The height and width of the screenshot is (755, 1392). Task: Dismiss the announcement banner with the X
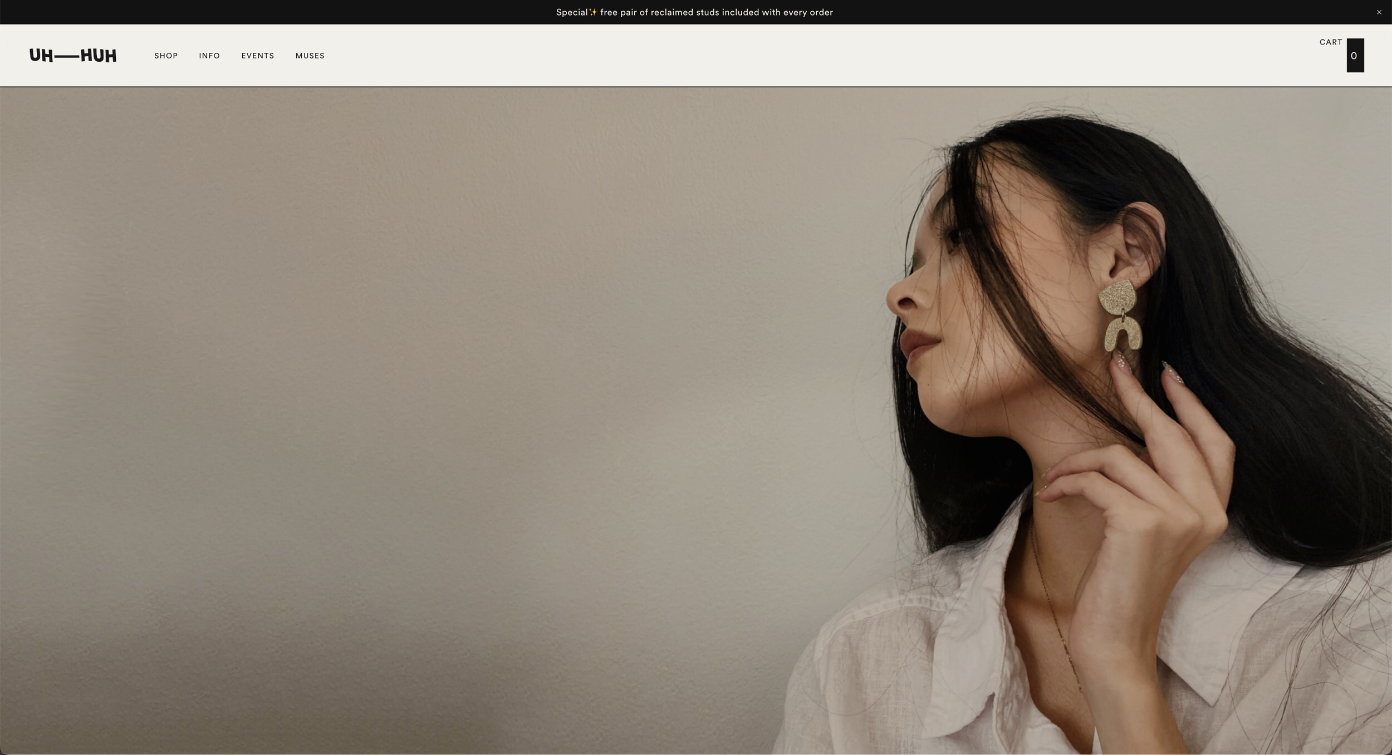pos(1379,12)
